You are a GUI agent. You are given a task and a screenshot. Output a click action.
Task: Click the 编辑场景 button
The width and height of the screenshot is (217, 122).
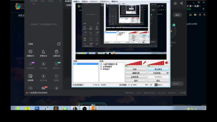click(136, 73)
